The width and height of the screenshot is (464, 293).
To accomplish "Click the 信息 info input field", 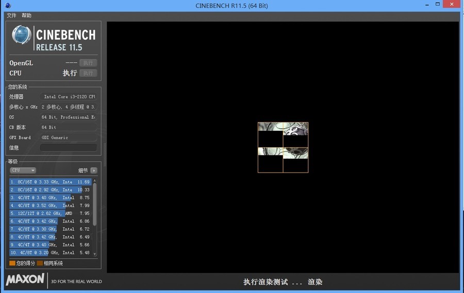I will coord(68,148).
